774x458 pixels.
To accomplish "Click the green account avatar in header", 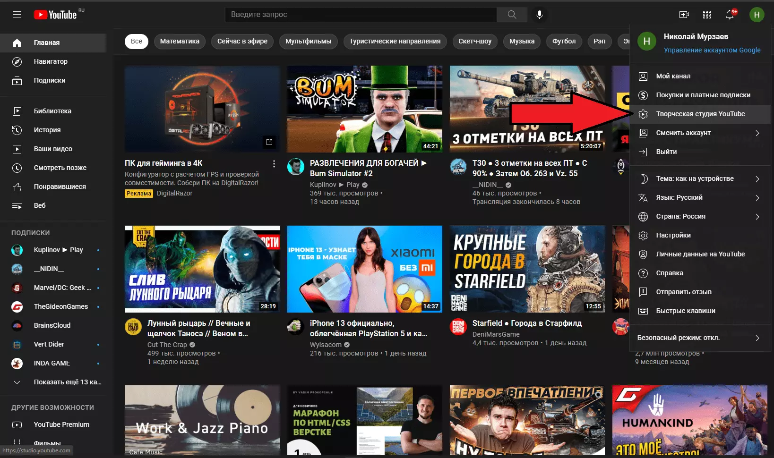I will pyautogui.click(x=757, y=15).
